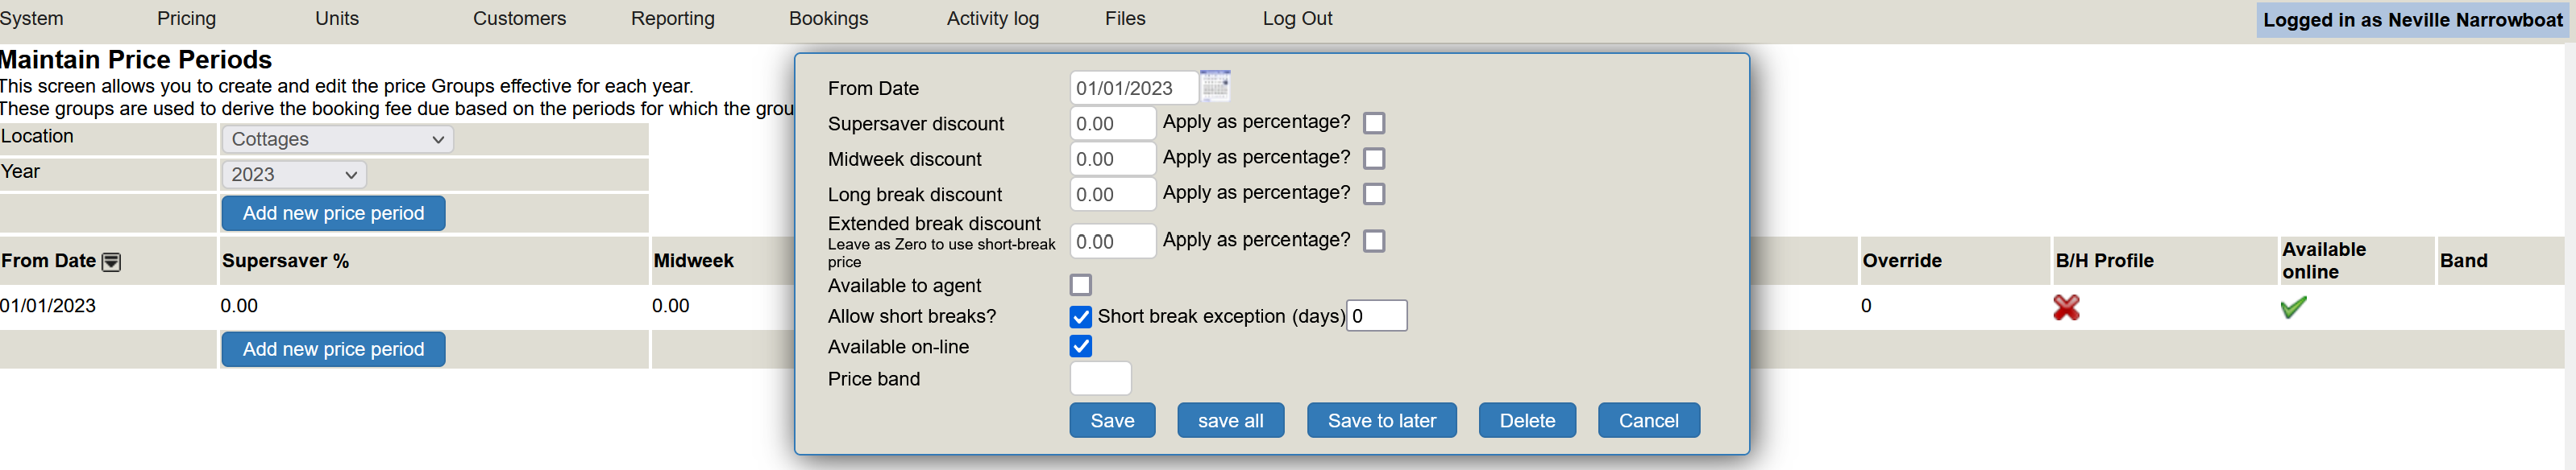Focus the Short break exception days field

point(1376,316)
